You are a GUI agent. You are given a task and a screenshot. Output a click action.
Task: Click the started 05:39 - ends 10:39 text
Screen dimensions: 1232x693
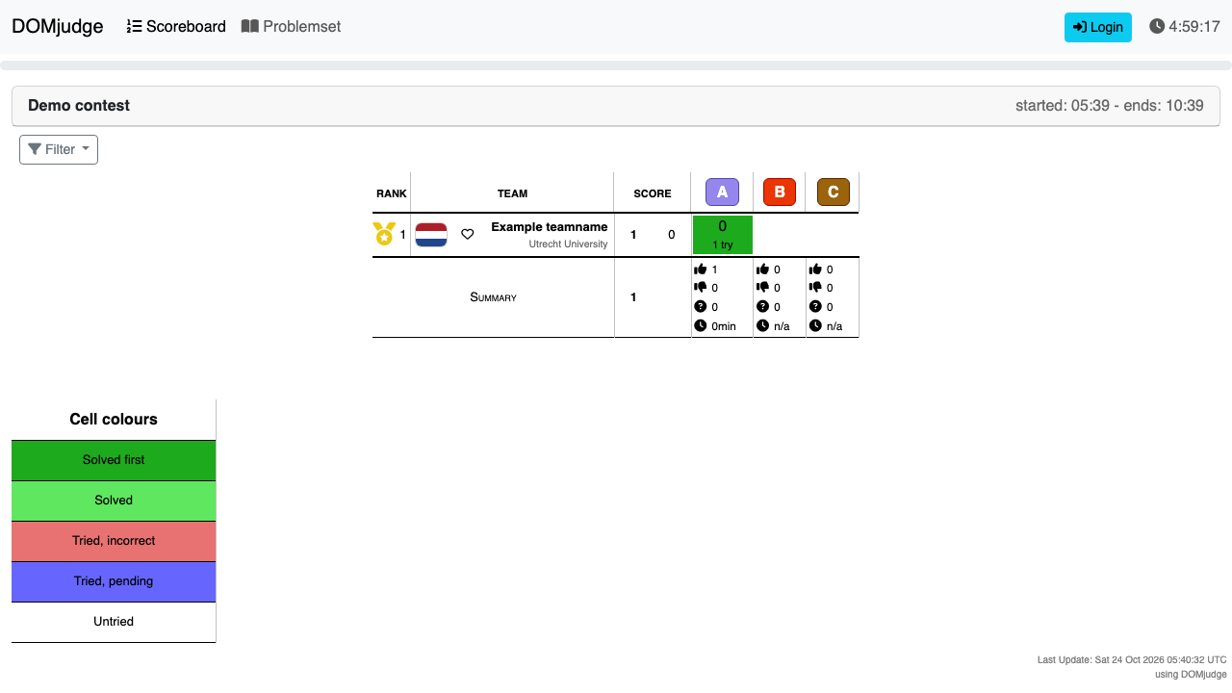click(x=1110, y=106)
